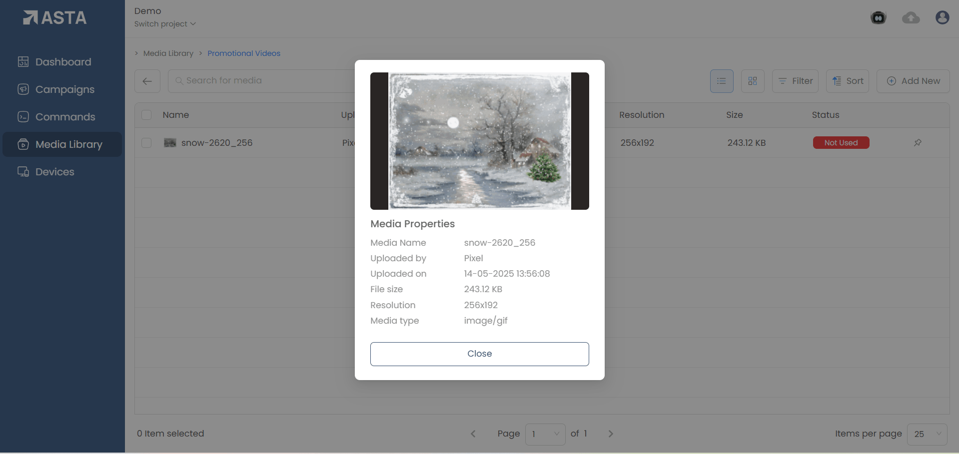Go to the next page arrow
Image resolution: width=959 pixels, height=454 pixels.
click(610, 434)
